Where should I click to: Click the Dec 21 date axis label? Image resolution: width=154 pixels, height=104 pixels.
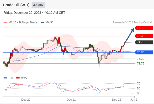tap(71, 100)
